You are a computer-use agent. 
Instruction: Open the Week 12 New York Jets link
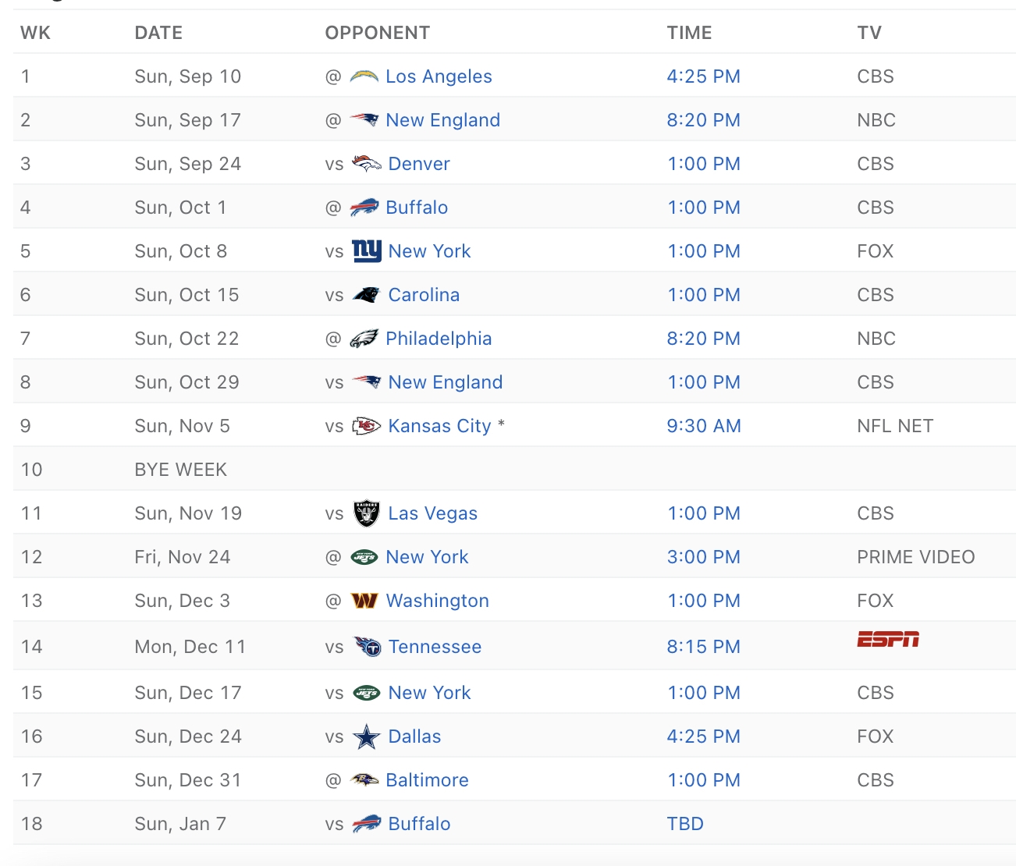click(427, 557)
